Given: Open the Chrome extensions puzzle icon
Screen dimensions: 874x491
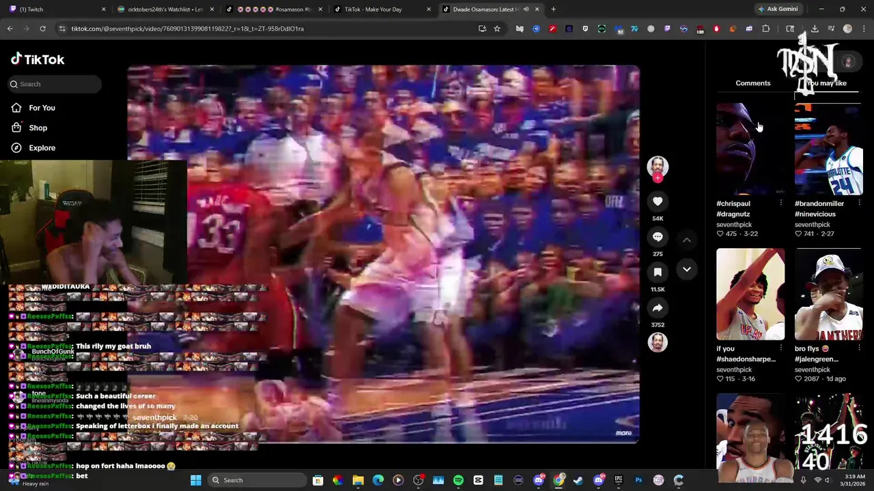Looking at the screenshot, I should (x=765, y=29).
